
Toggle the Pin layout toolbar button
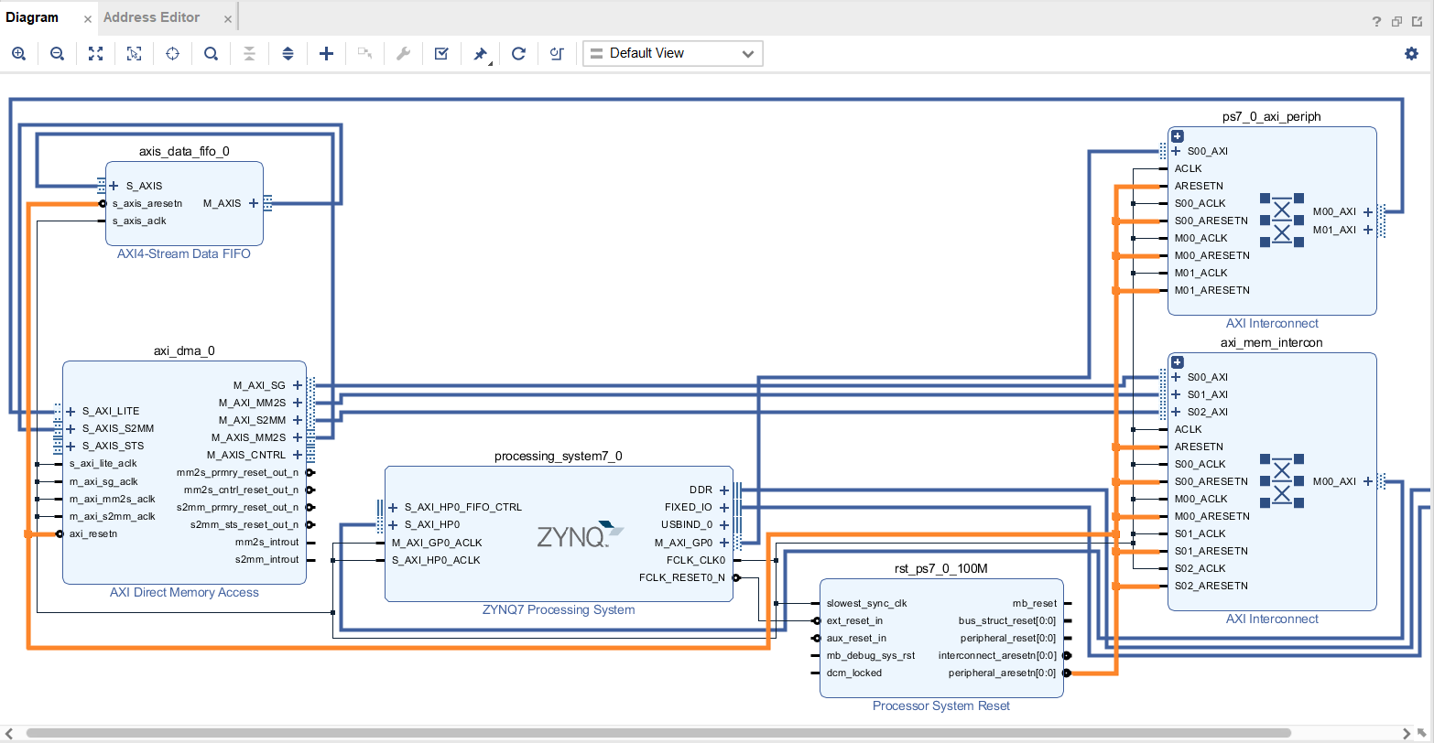480,53
